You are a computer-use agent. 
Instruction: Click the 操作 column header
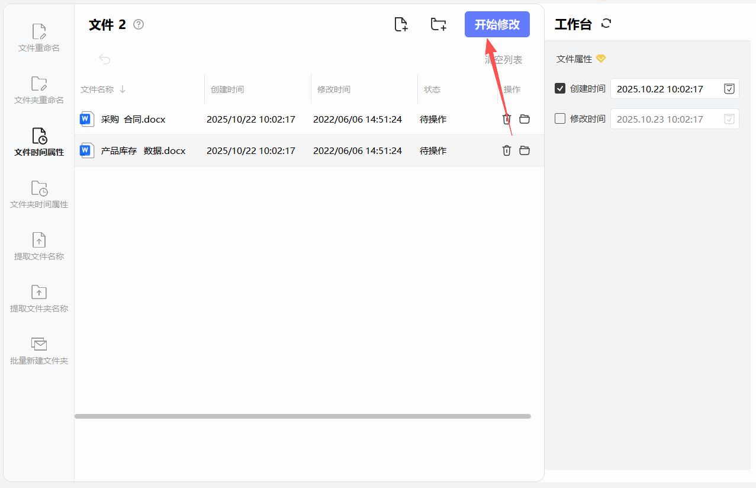coord(512,89)
